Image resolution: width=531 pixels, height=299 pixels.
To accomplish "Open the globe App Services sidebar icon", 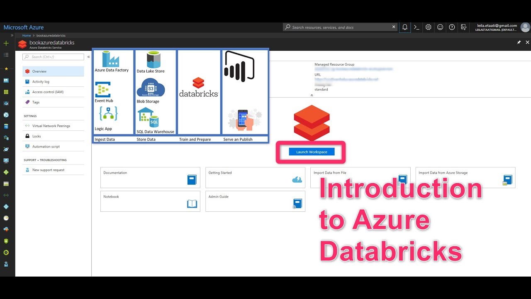I will click(6, 115).
